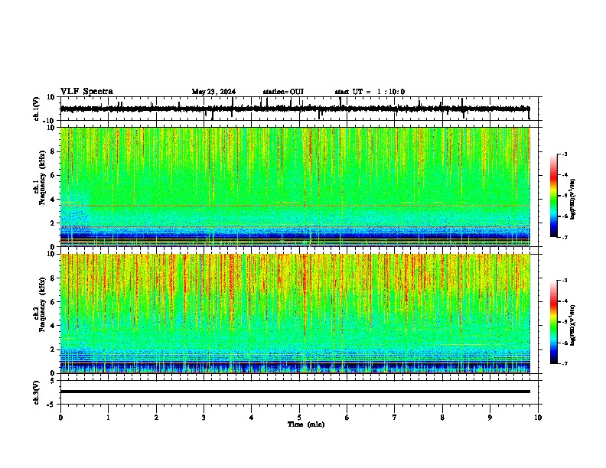Click ch.2 colorbar log(PSD) unit label

[573, 325]
